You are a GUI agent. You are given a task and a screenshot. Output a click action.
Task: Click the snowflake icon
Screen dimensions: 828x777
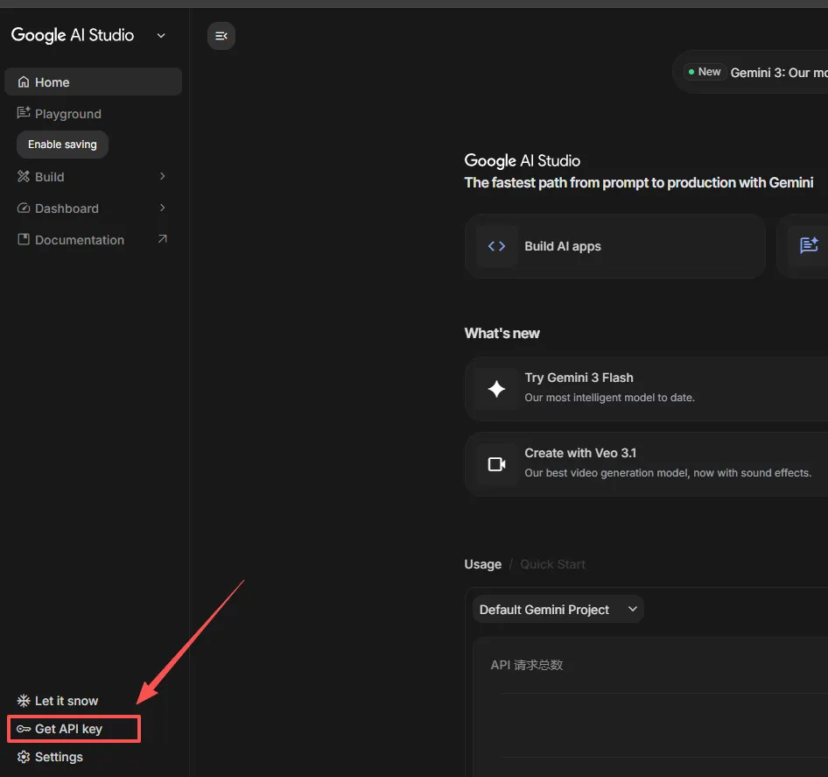tap(24, 701)
